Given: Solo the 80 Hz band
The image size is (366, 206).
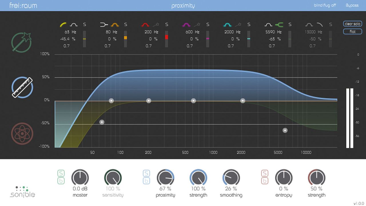Looking at the screenshot, I should point(126,25).
